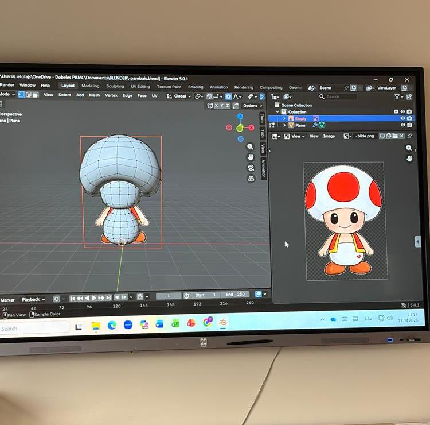The image size is (430, 425).
Task: Toggle Collection exclude checkbox in outliner
Action: (396, 111)
